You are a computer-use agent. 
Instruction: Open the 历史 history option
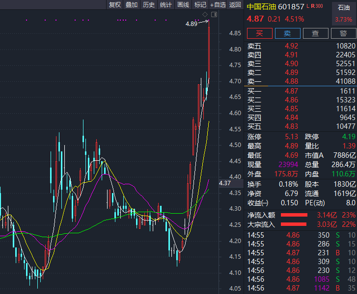(x=149, y=4)
